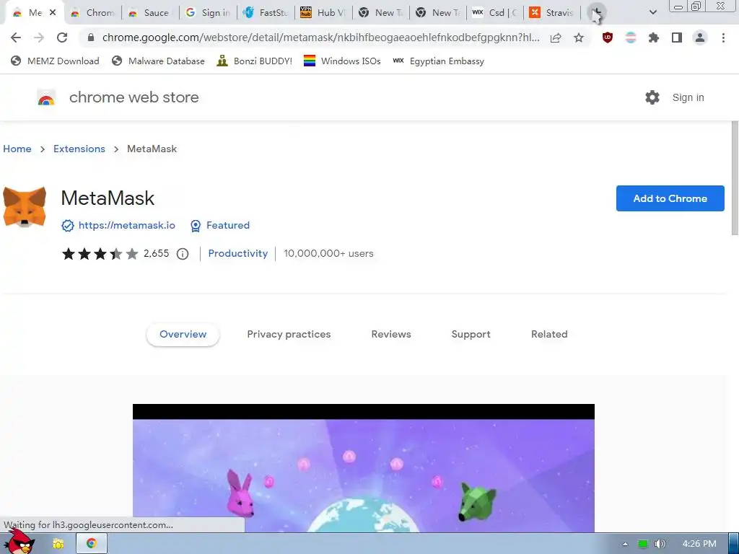Click the 10,000,000+ users text
This screenshot has height=554, width=739.
(328, 253)
